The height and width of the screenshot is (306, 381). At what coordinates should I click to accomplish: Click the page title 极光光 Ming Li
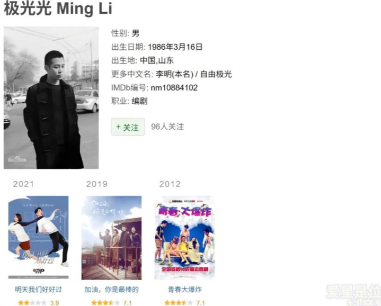pos(58,8)
